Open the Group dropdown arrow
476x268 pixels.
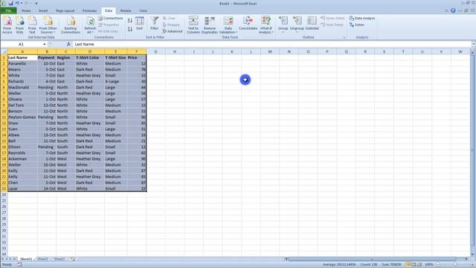(283, 31)
